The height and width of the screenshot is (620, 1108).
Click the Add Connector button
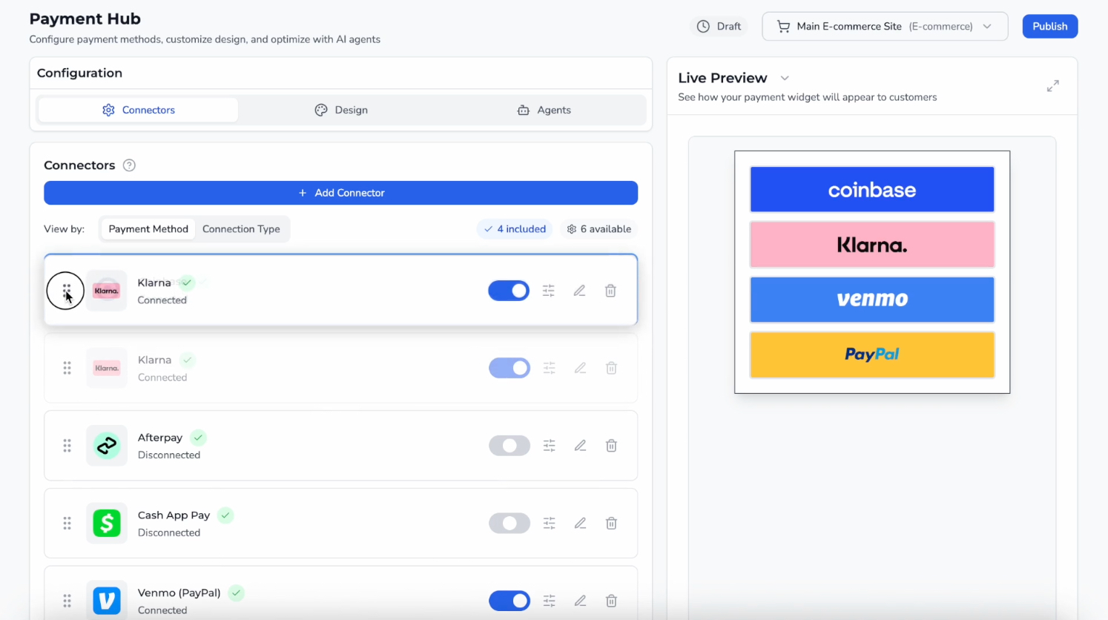(x=340, y=193)
